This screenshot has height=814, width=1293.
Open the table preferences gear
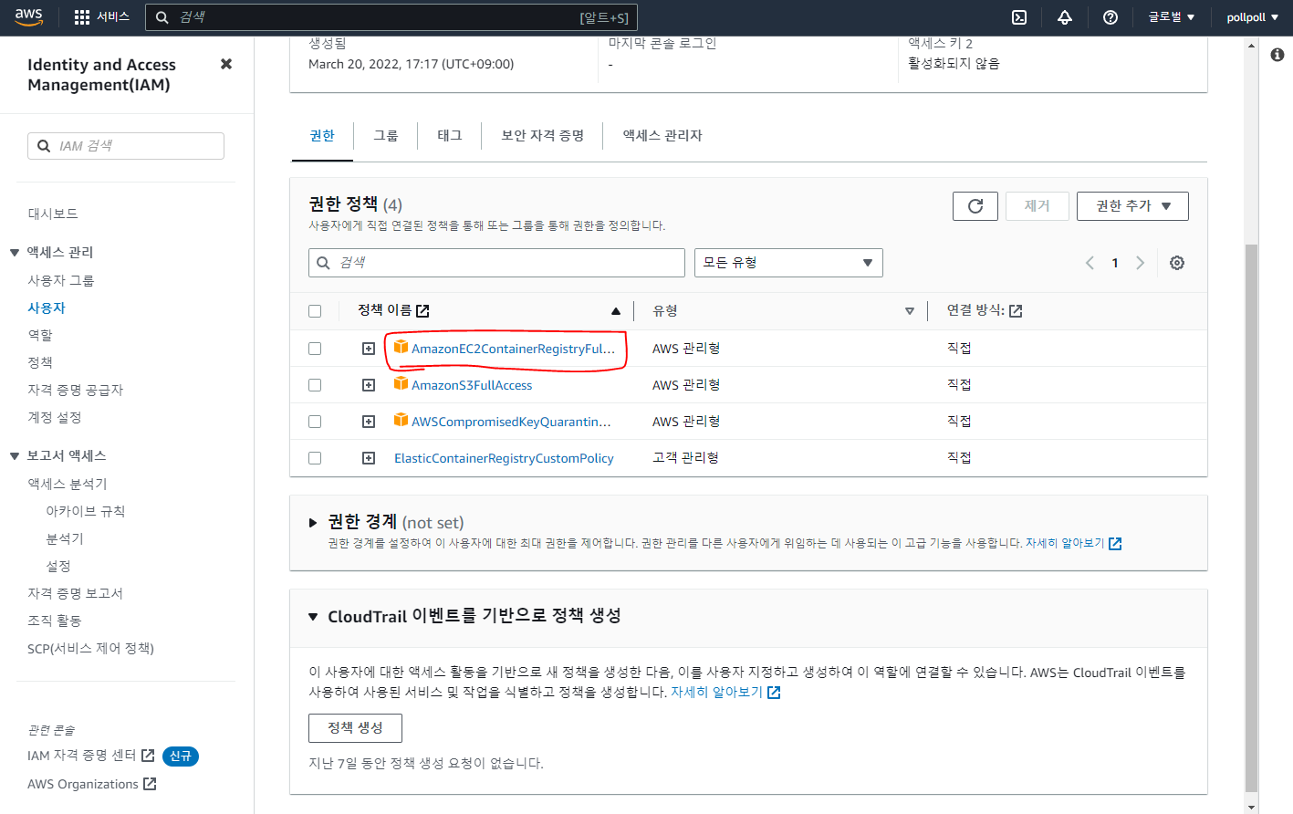pyautogui.click(x=1177, y=263)
